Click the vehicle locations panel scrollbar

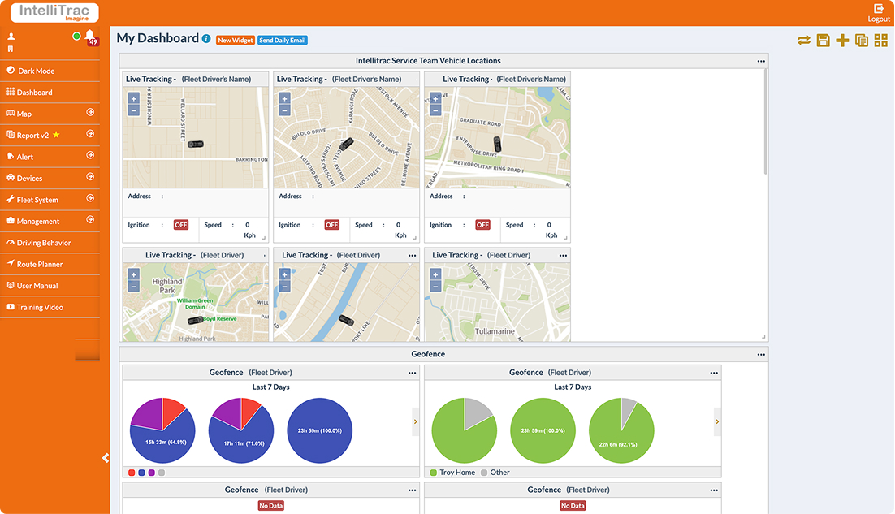(765, 122)
